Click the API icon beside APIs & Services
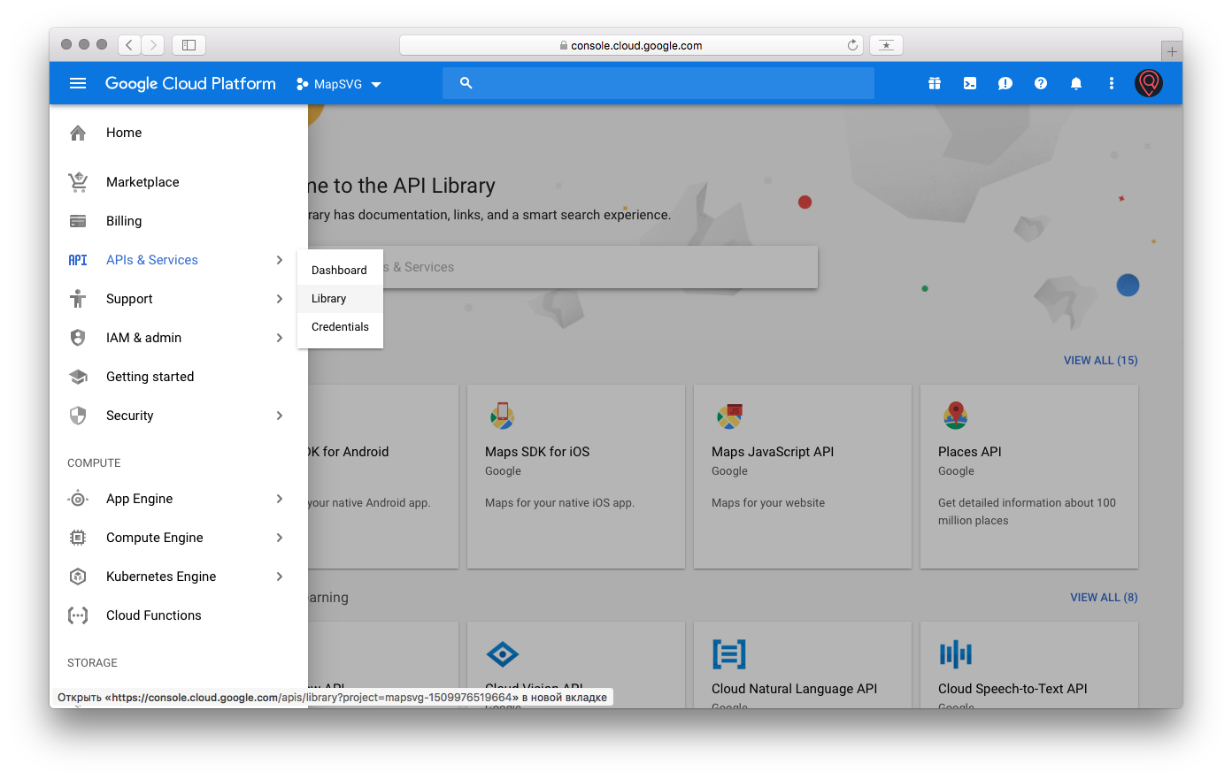This screenshot has height=779, width=1232. 78,260
